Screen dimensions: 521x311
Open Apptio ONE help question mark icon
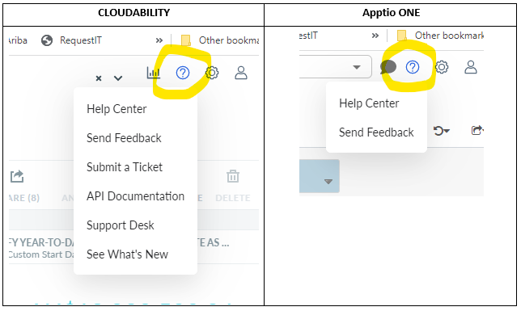pos(413,67)
